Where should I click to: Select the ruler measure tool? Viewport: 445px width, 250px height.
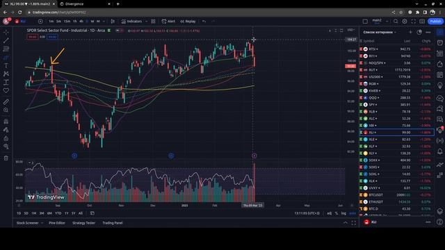pyautogui.click(x=6, y=102)
